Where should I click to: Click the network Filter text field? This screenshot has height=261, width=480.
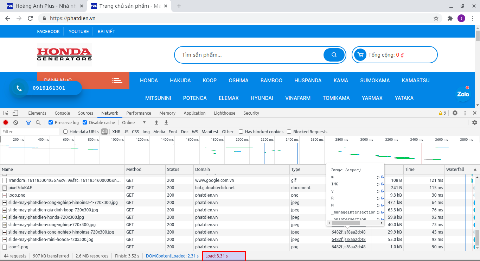click(30, 132)
